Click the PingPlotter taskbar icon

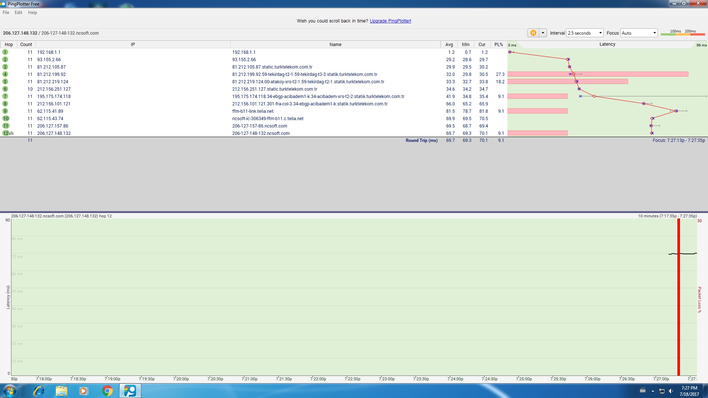coord(130,391)
